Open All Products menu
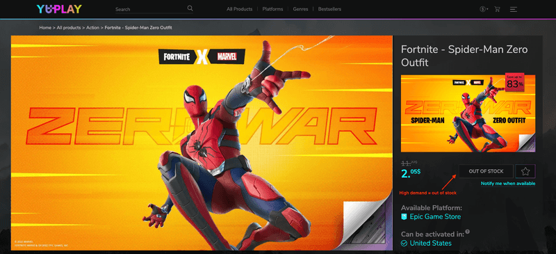The image size is (556, 254). coord(239,9)
